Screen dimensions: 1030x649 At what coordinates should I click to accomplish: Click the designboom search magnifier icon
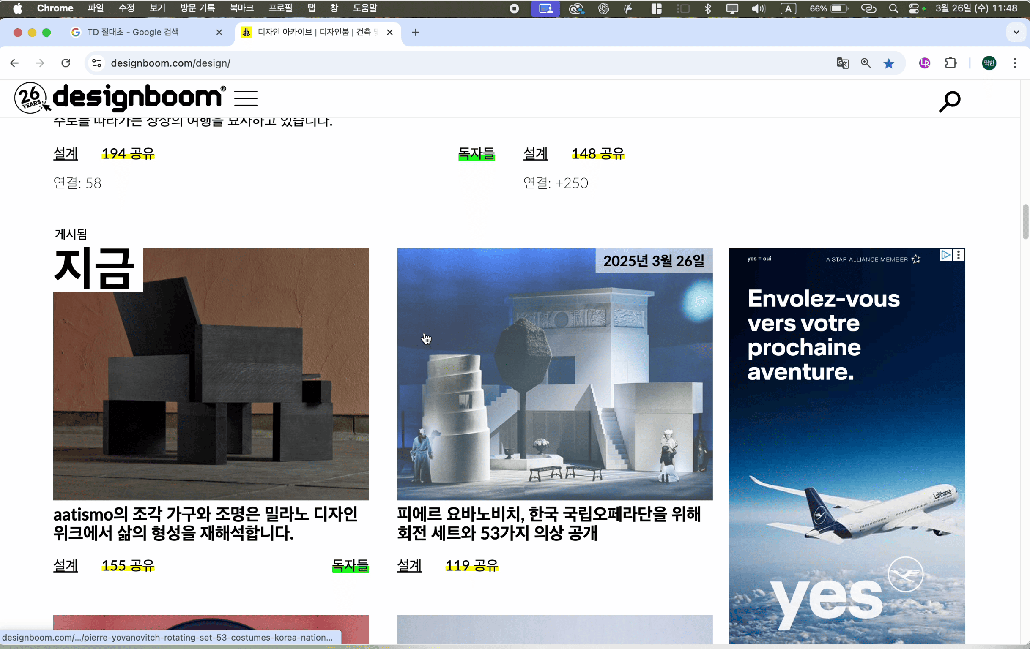click(950, 101)
